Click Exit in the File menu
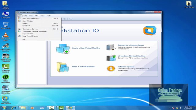Screen dimensions: 196x110 click(40, 39)
